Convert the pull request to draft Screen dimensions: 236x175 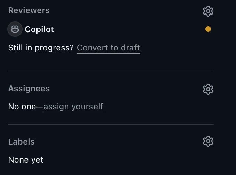(x=108, y=48)
